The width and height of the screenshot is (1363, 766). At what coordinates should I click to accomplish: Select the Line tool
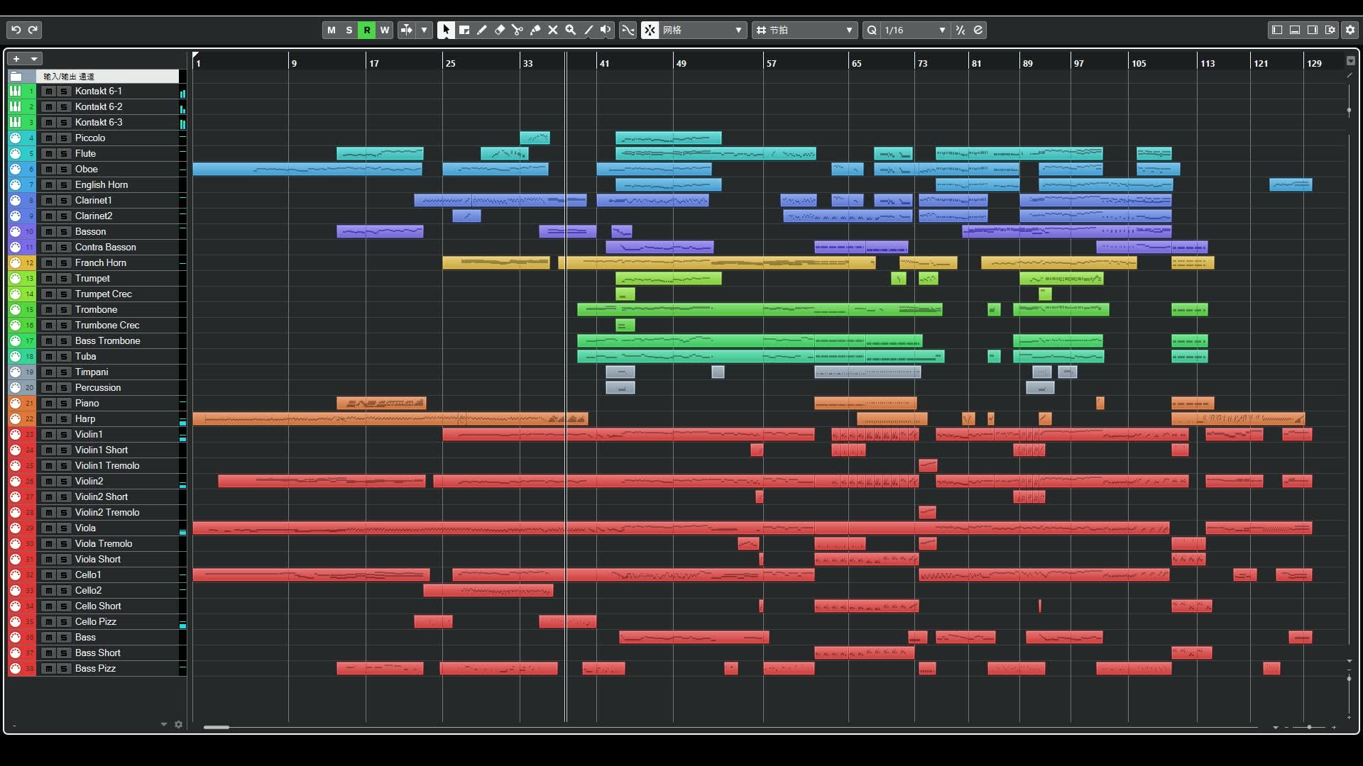tap(589, 30)
